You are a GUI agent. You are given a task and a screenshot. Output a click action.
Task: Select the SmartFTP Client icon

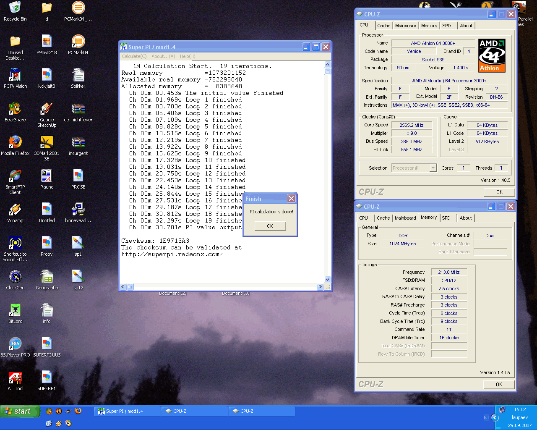15,182
